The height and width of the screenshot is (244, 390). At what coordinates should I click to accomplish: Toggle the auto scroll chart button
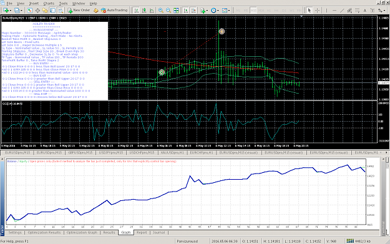[186, 10]
